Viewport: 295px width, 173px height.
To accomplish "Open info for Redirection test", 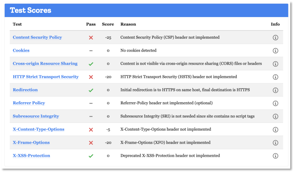I will click(x=276, y=90).
